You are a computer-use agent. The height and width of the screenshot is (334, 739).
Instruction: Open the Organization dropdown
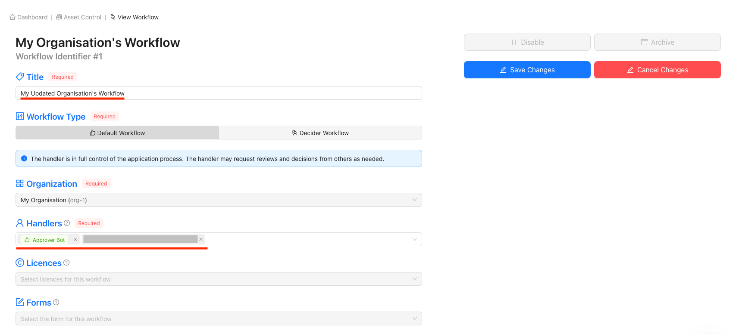pyautogui.click(x=219, y=200)
